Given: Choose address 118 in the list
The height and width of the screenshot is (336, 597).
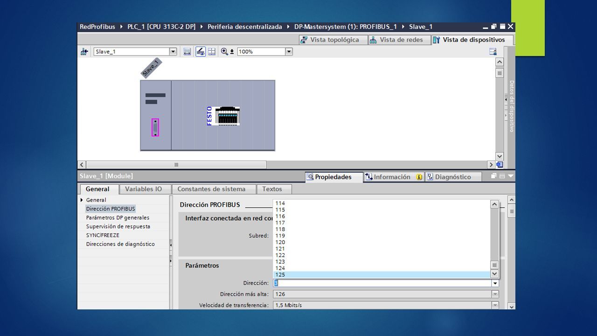Looking at the screenshot, I should click(x=381, y=230).
